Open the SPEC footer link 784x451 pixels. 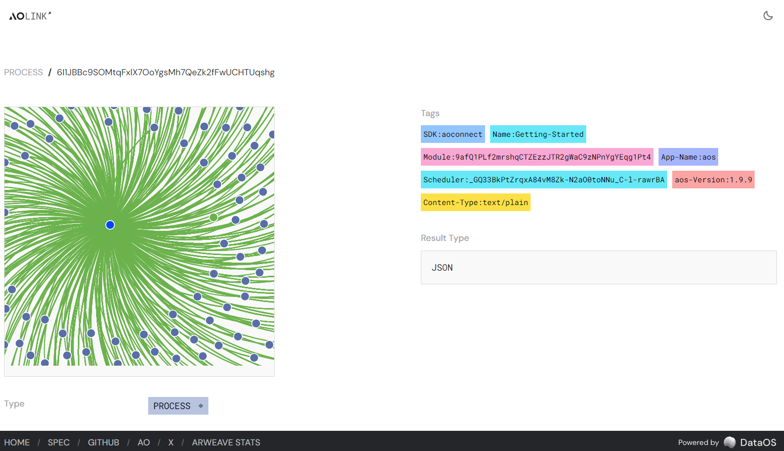pos(59,442)
